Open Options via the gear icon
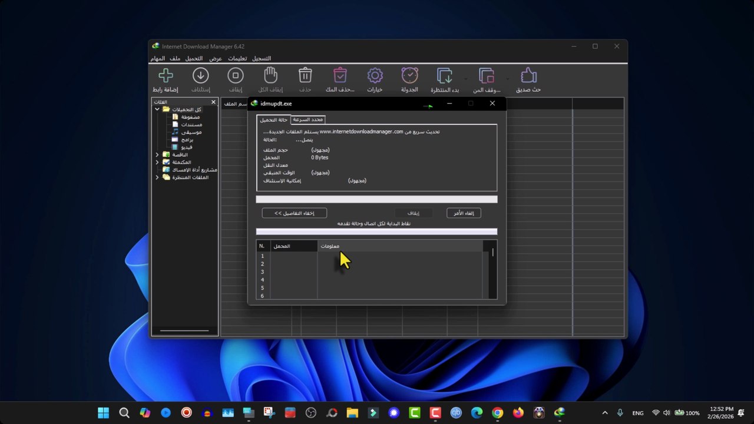 (375, 75)
